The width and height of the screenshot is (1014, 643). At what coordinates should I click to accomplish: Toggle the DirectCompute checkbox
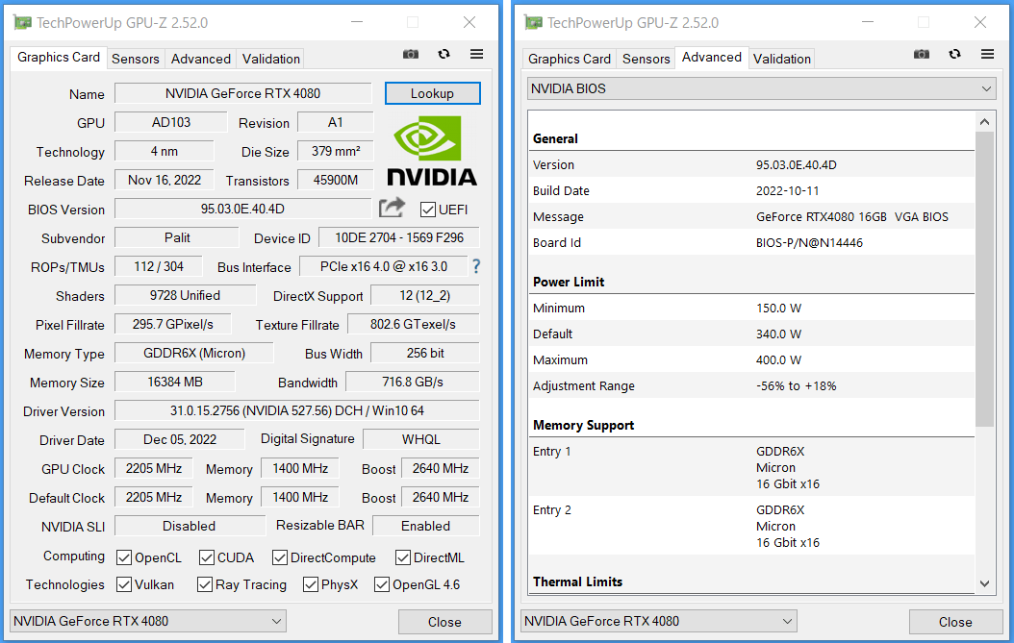click(x=280, y=557)
